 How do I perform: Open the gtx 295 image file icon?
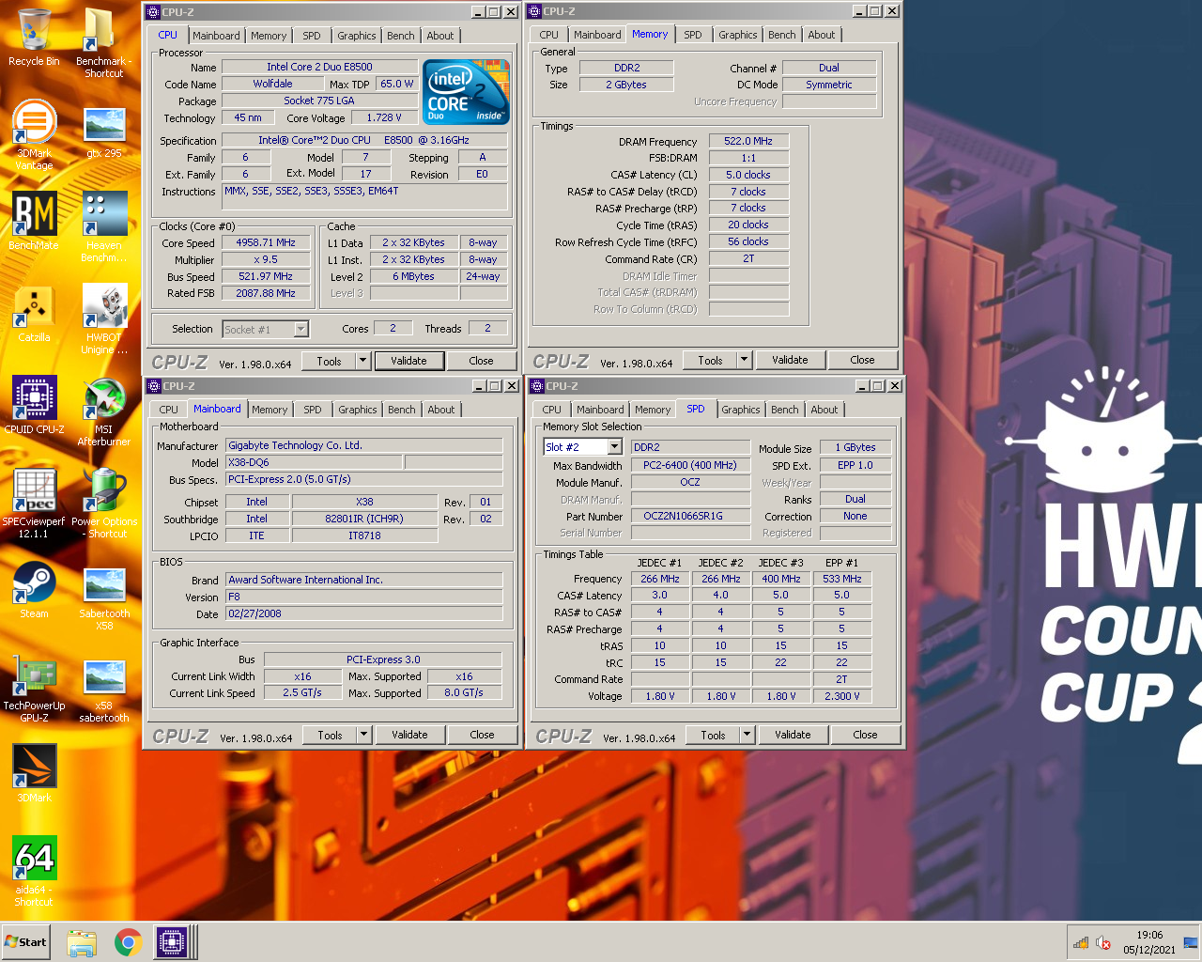[x=103, y=133]
